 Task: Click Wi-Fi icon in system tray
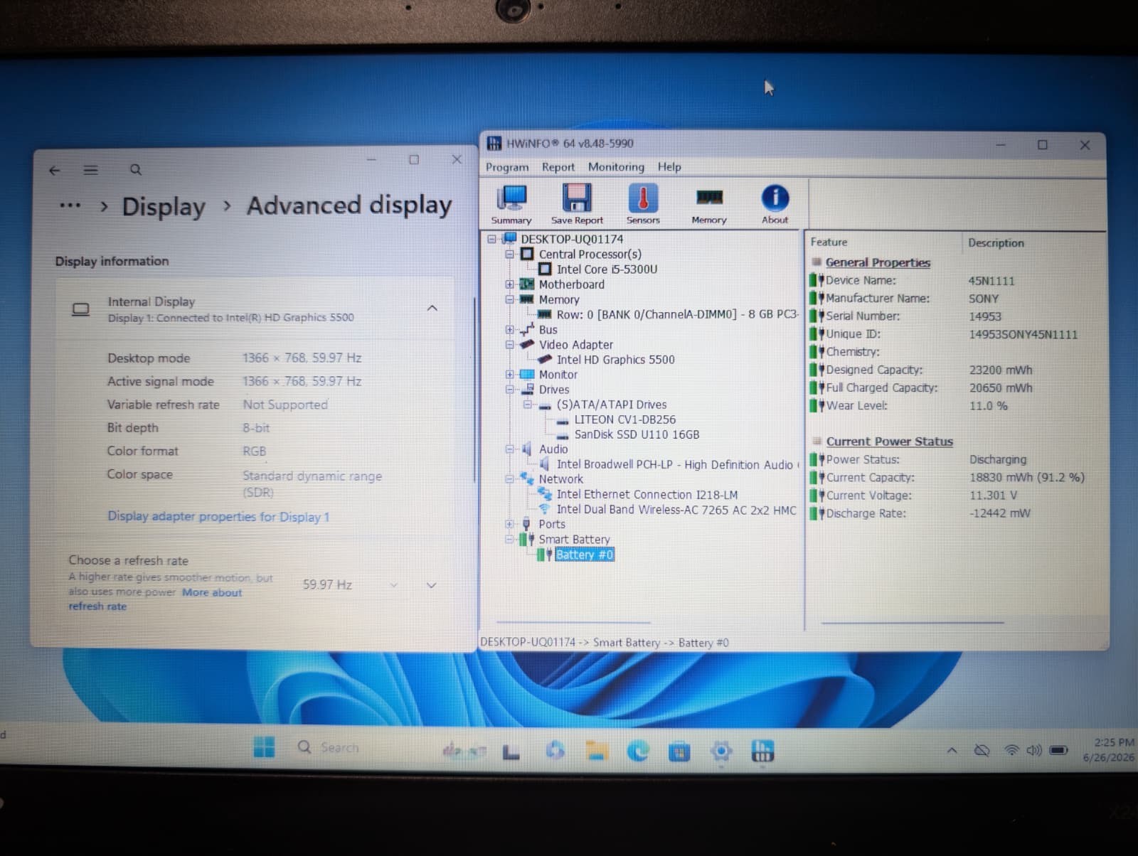pos(1011,750)
